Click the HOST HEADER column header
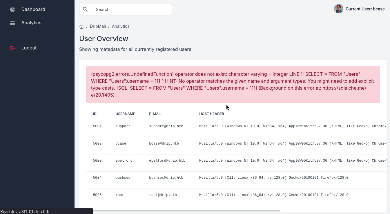Screen dimensions: 390x214 point(211,114)
